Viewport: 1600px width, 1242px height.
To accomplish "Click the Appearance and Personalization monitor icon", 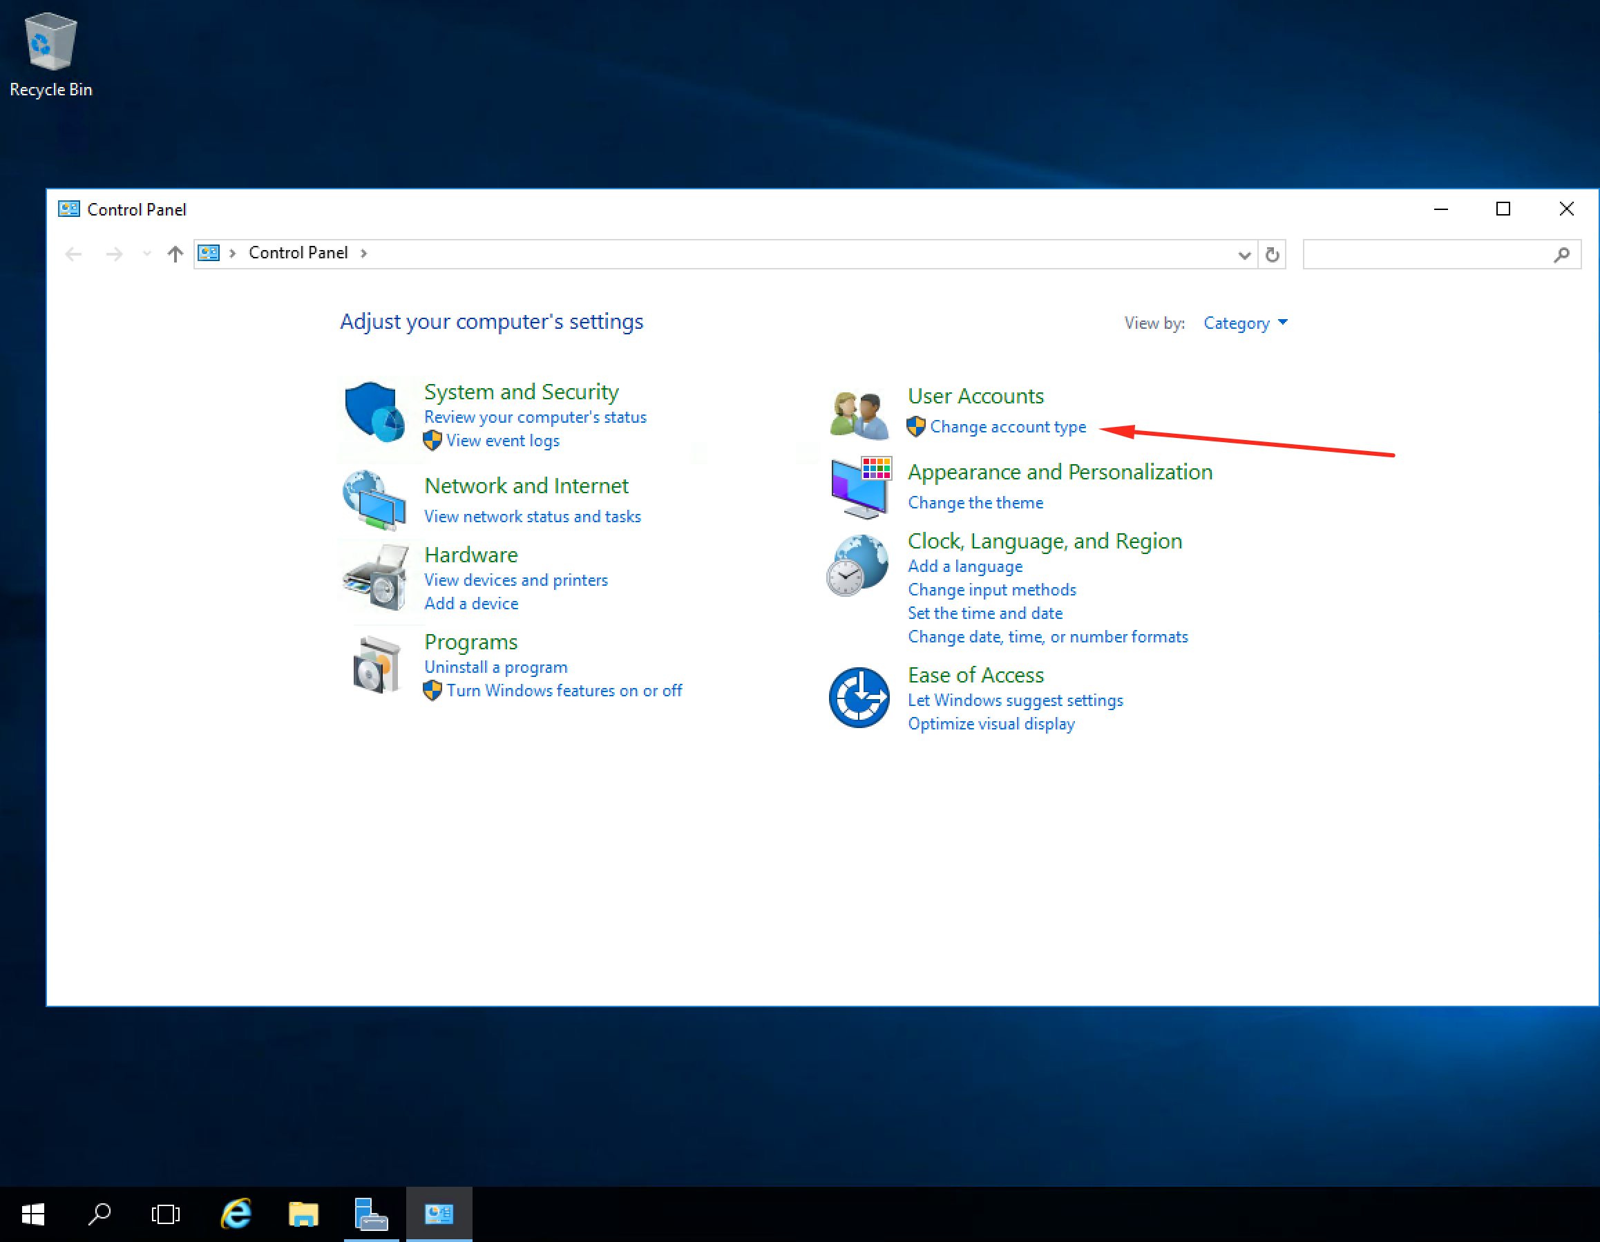I will coord(858,487).
